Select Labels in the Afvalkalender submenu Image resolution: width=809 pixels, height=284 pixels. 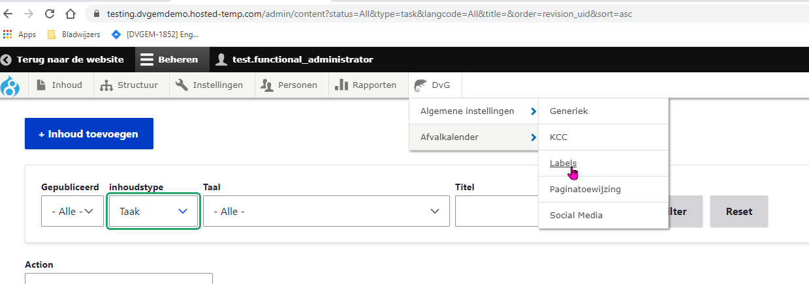(x=563, y=163)
